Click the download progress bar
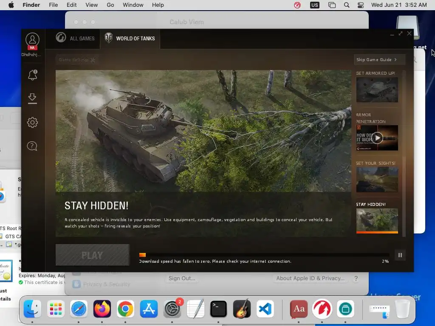 click(264, 255)
